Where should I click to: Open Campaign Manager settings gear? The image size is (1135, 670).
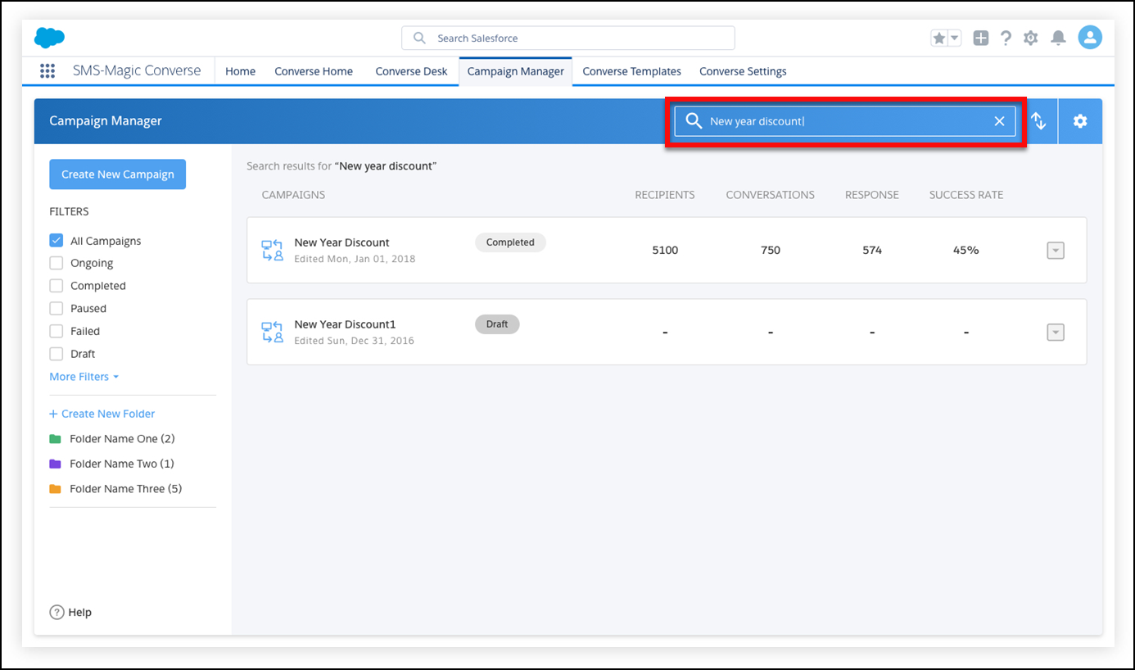1080,121
